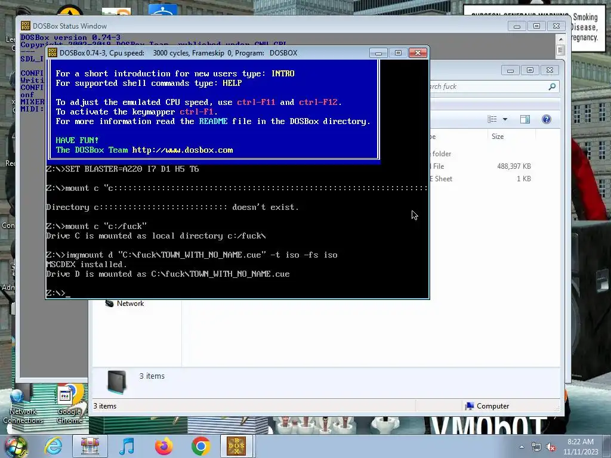Open the clock showing 8:22 AM
Image resolution: width=611 pixels, height=458 pixels.
click(580, 442)
